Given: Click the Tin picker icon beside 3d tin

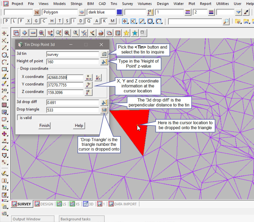Looking at the screenshot, I should (x=104, y=54).
